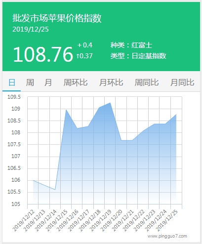Click the last chart point on 2019/12/25
The height and width of the screenshot is (244, 202).
coord(176,115)
